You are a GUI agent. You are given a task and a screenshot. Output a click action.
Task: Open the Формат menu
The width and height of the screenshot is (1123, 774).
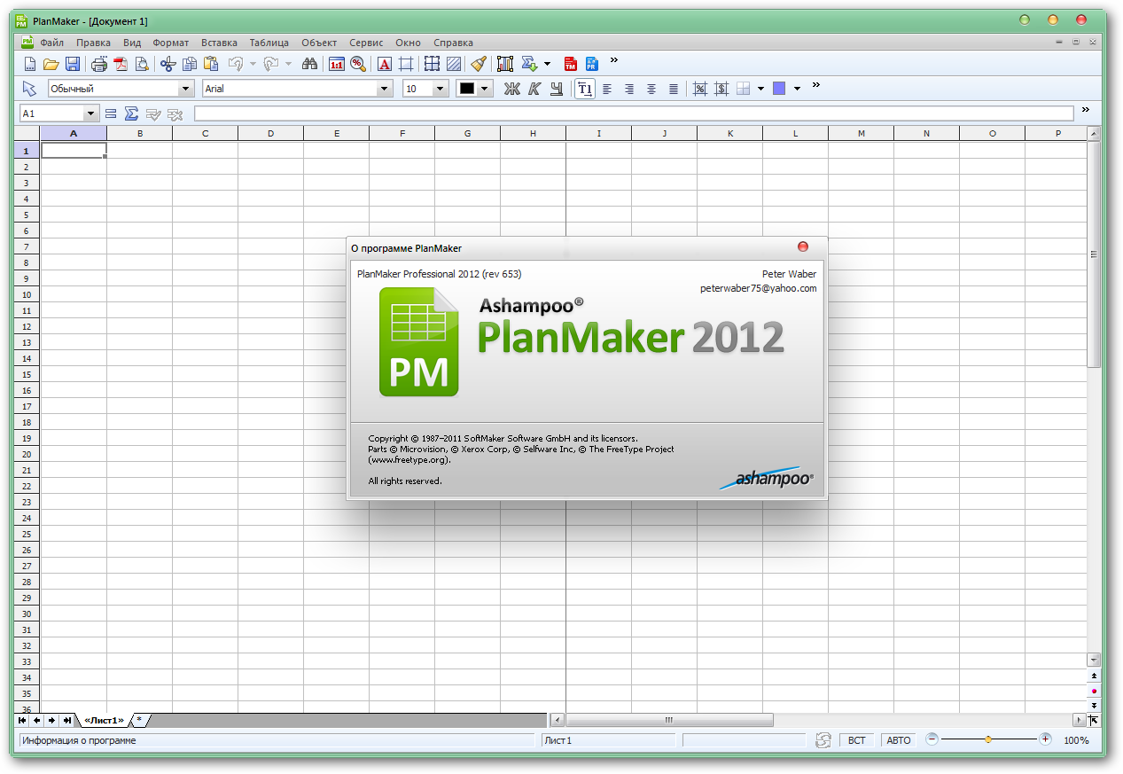click(x=170, y=43)
